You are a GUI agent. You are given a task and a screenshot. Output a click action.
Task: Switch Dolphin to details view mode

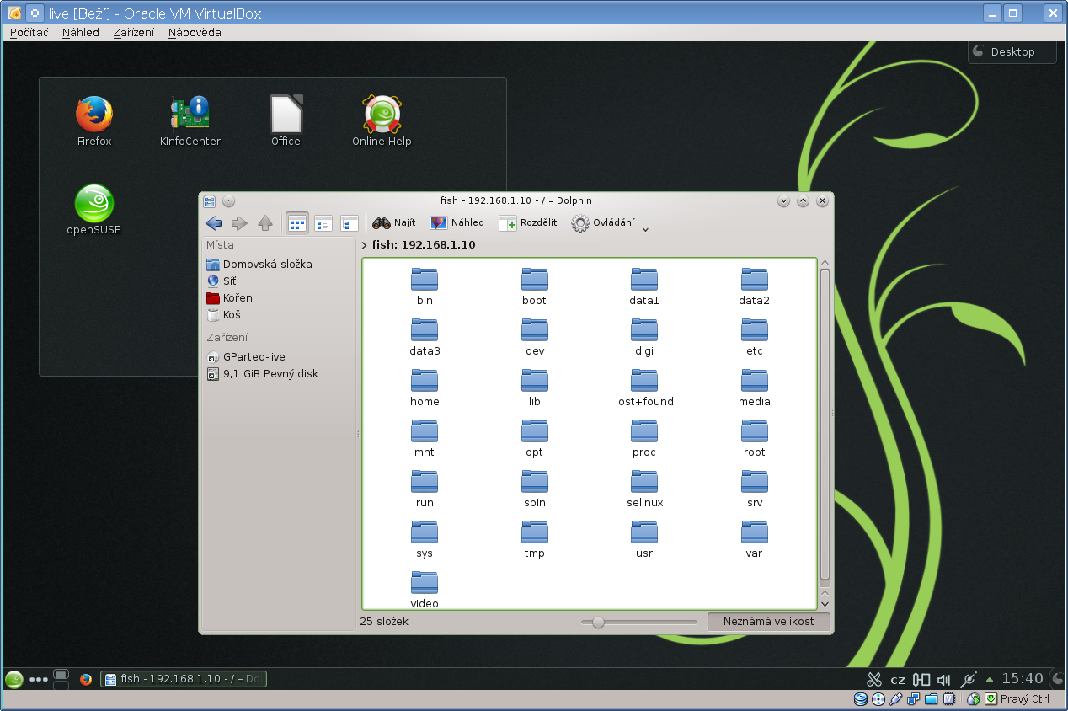click(350, 223)
